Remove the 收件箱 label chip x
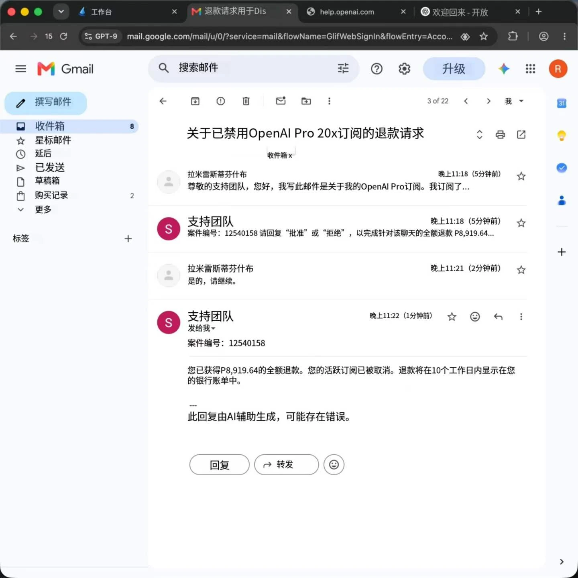578x578 pixels. click(291, 156)
